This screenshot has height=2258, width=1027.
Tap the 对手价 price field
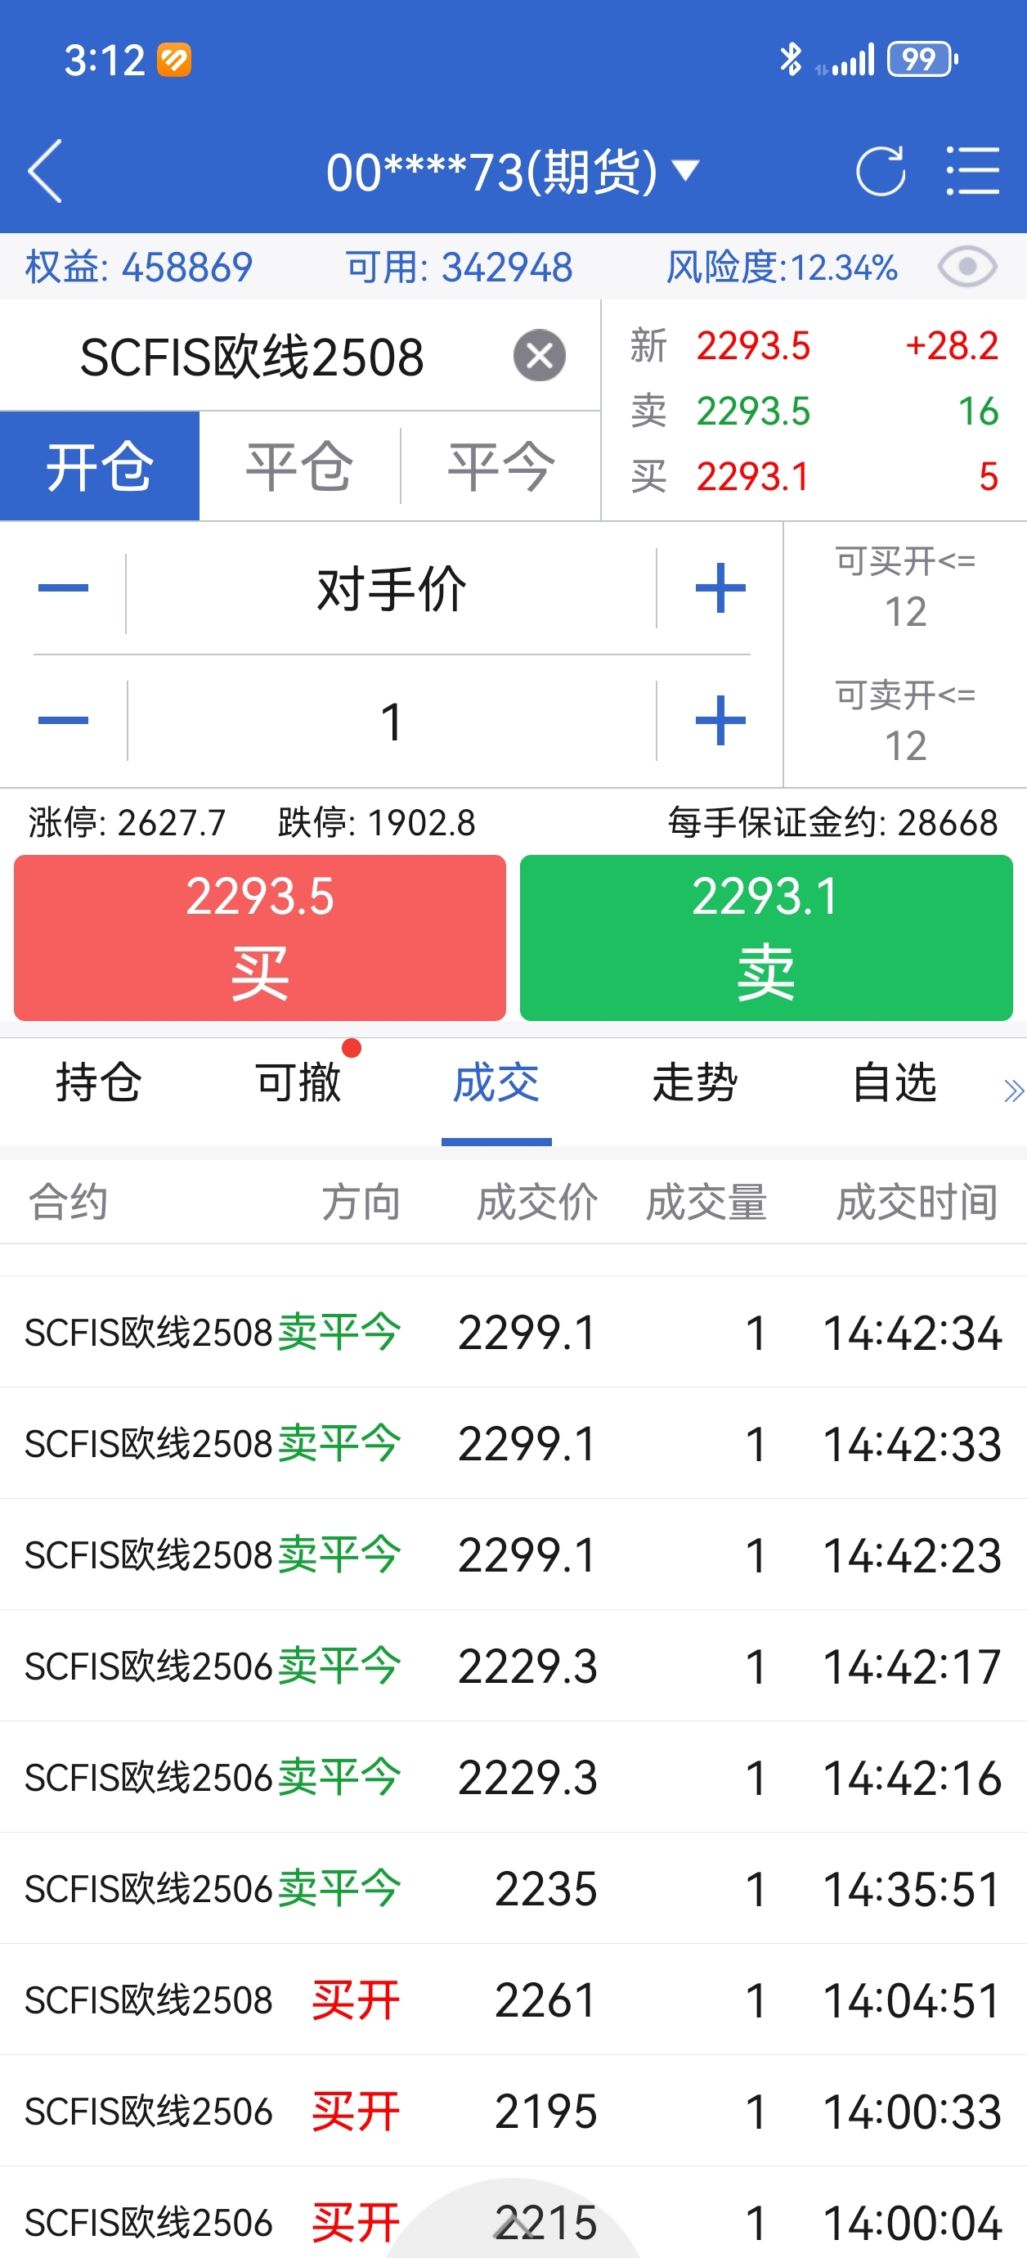point(391,588)
